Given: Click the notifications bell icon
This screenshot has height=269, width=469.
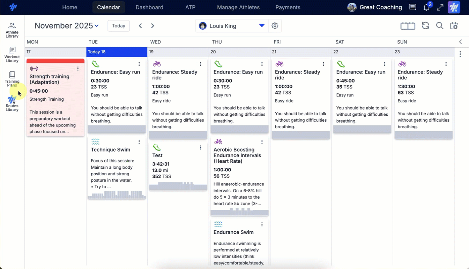Looking at the screenshot, I should [x=426, y=8].
